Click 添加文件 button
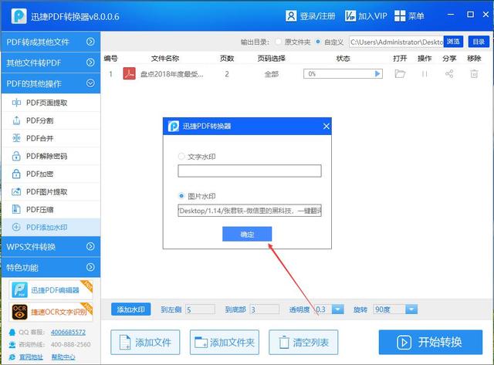The image size is (494, 365). [145, 343]
